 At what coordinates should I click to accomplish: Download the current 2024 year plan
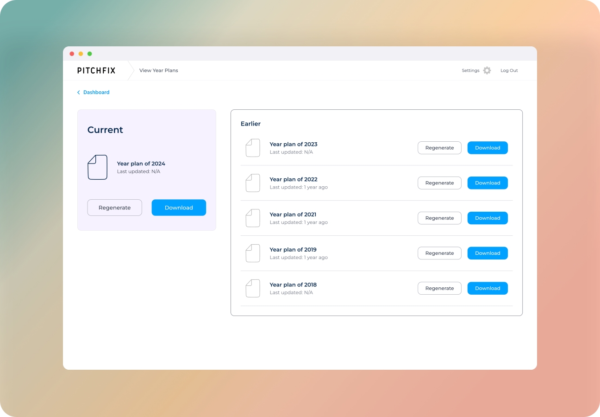[x=179, y=208]
